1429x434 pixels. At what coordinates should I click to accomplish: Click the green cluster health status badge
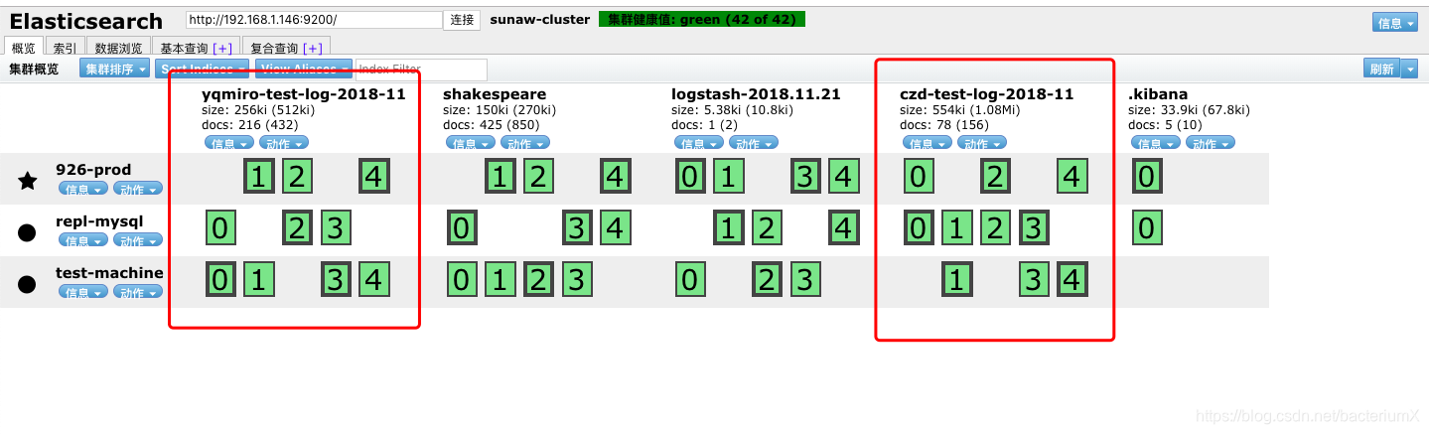tap(702, 19)
